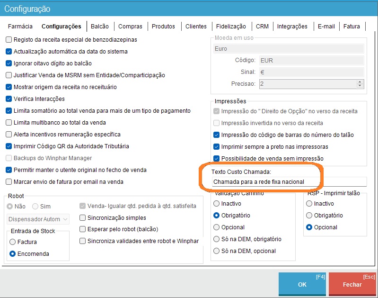Click the Fechar button
This screenshot has width=378, height=298.
pyautogui.click(x=352, y=285)
